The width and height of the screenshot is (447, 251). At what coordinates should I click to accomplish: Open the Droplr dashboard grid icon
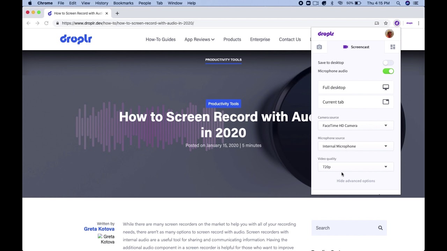tap(393, 47)
